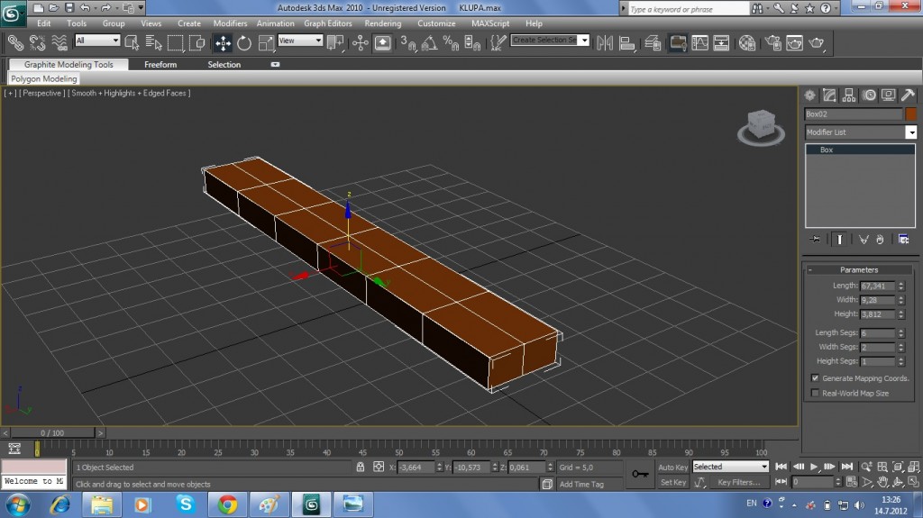Image resolution: width=923 pixels, height=518 pixels.
Task: Expand the ribbon minimize options button
Action: coord(275,64)
